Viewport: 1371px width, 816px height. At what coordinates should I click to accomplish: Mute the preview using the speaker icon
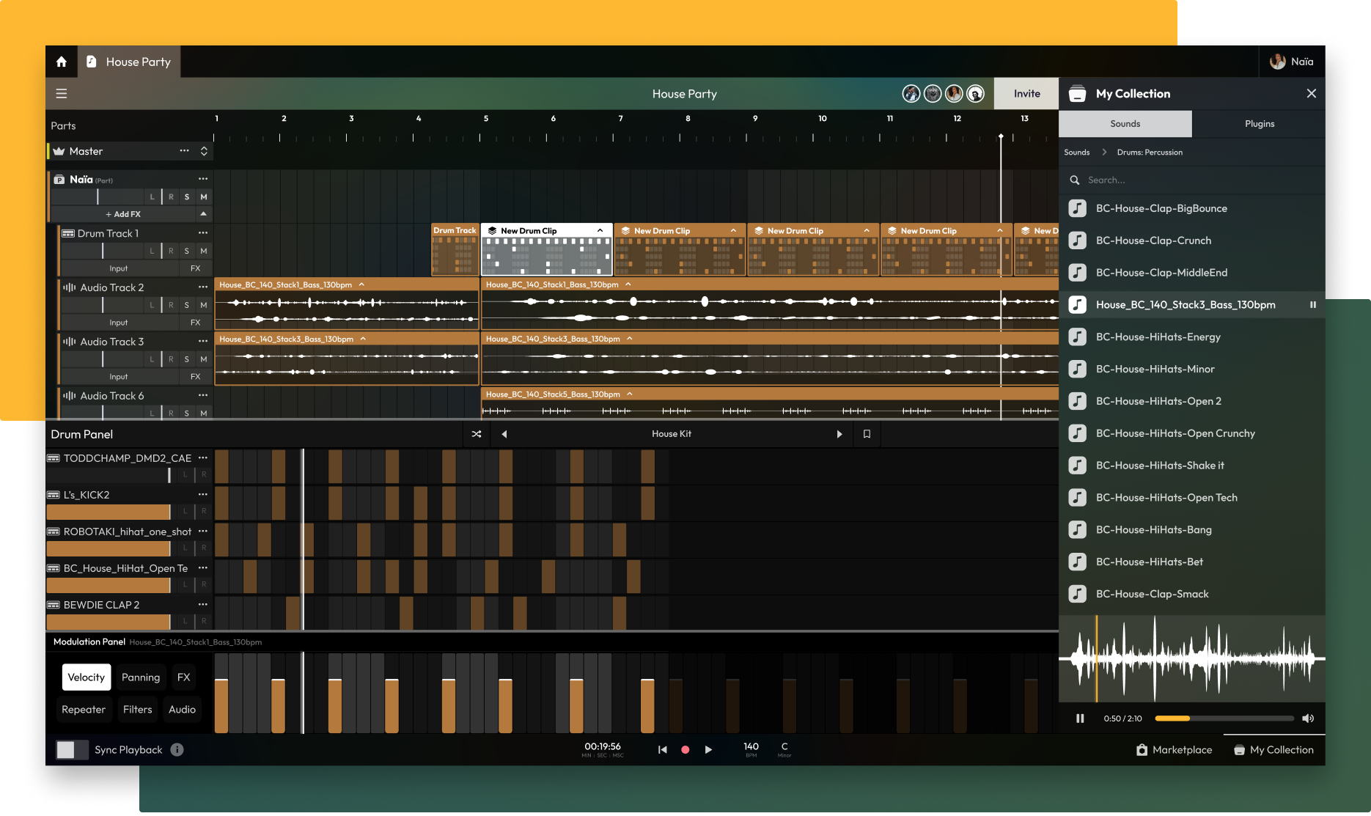point(1308,718)
